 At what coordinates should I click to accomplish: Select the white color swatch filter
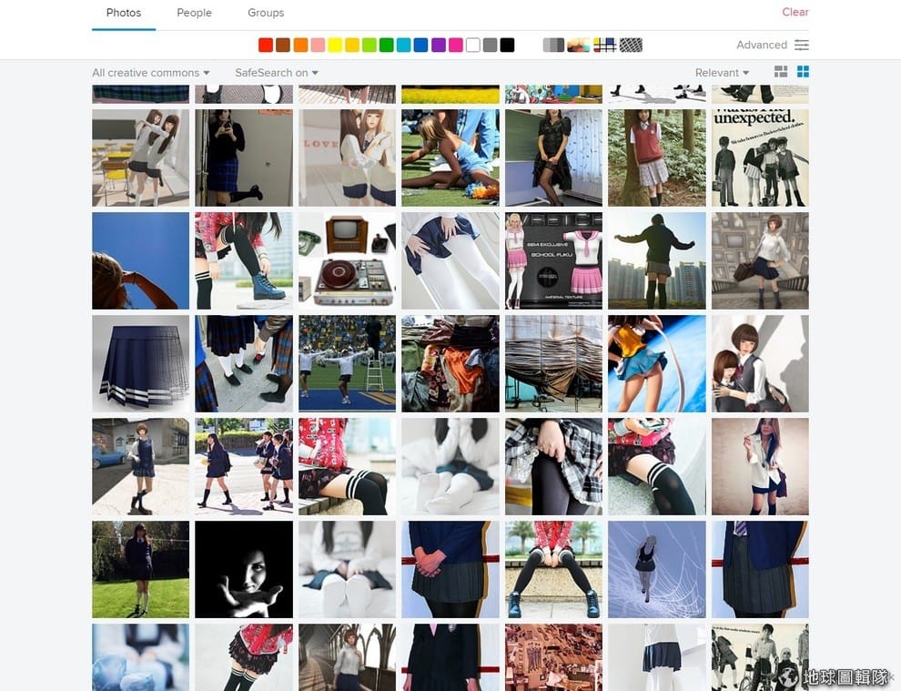point(473,45)
